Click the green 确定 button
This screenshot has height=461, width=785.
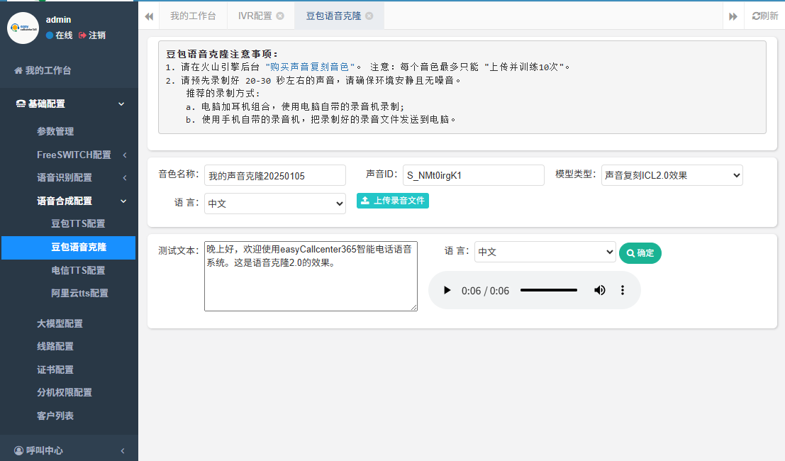(640, 253)
